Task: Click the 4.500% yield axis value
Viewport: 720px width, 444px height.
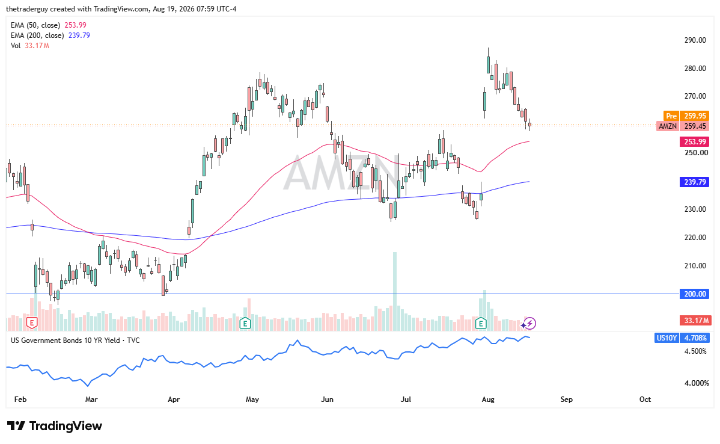Action: point(696,351)
